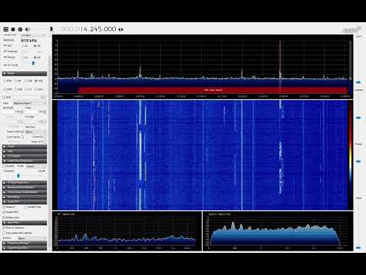Expand the Baseband Noise Blanker panel
Viewport: 366px width, 275px height.
pyautogui.click(x=24, y=187)
